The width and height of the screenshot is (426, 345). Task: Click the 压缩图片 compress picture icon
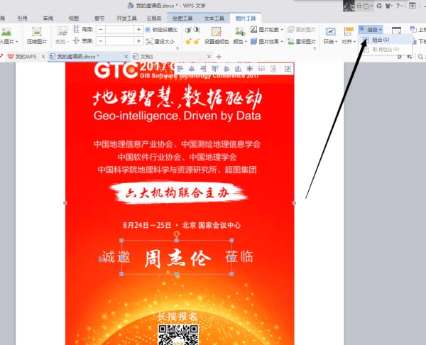point(37,31)
